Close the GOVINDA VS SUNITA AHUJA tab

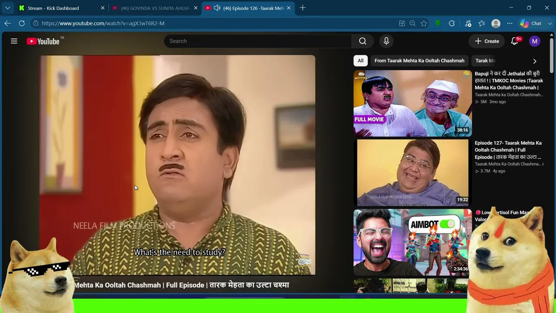[195, 8]
